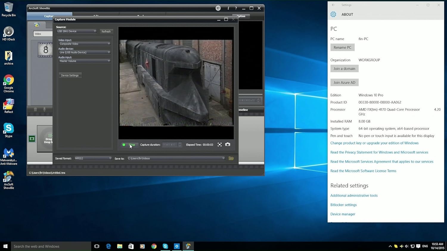The image size is (447, 251).
Task: Click the Device Settings button
Action: coord(70,76)
